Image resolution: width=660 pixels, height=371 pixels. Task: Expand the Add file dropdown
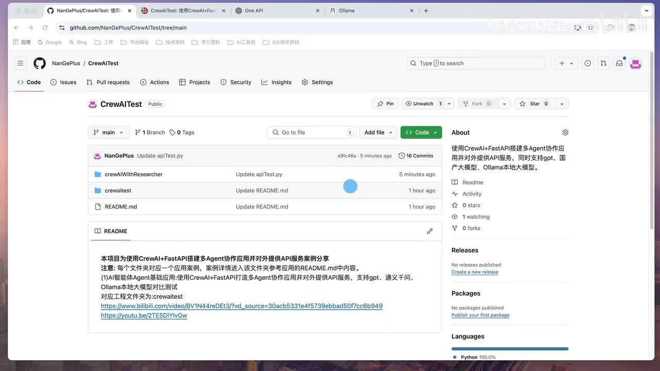click(378, 132)
